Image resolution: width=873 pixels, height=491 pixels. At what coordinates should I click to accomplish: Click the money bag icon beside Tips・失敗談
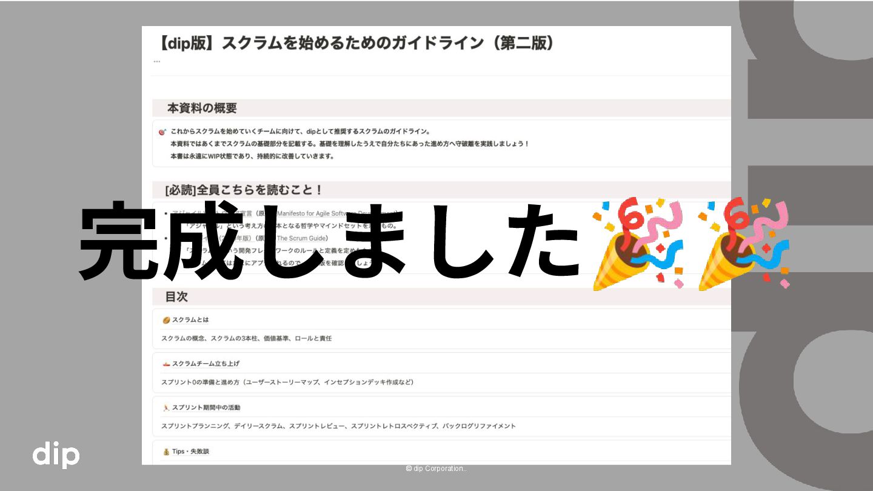click(166, 452)
